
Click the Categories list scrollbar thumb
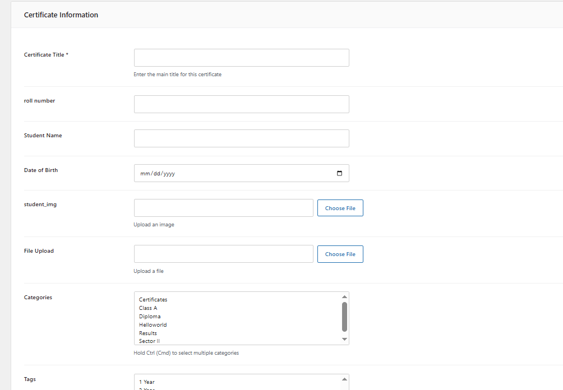point(344,317)
